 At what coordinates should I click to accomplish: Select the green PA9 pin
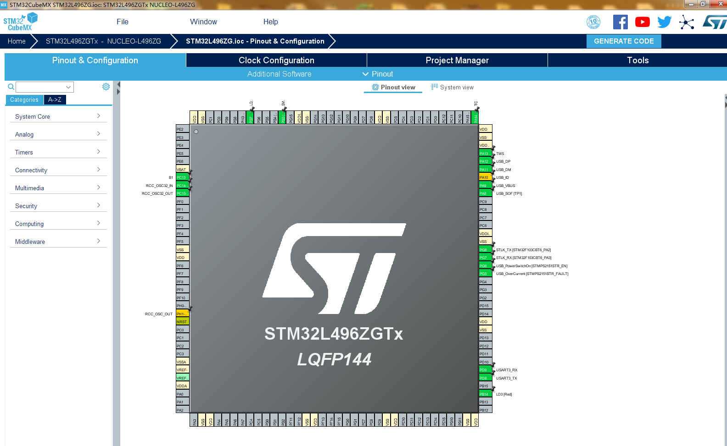485,186
